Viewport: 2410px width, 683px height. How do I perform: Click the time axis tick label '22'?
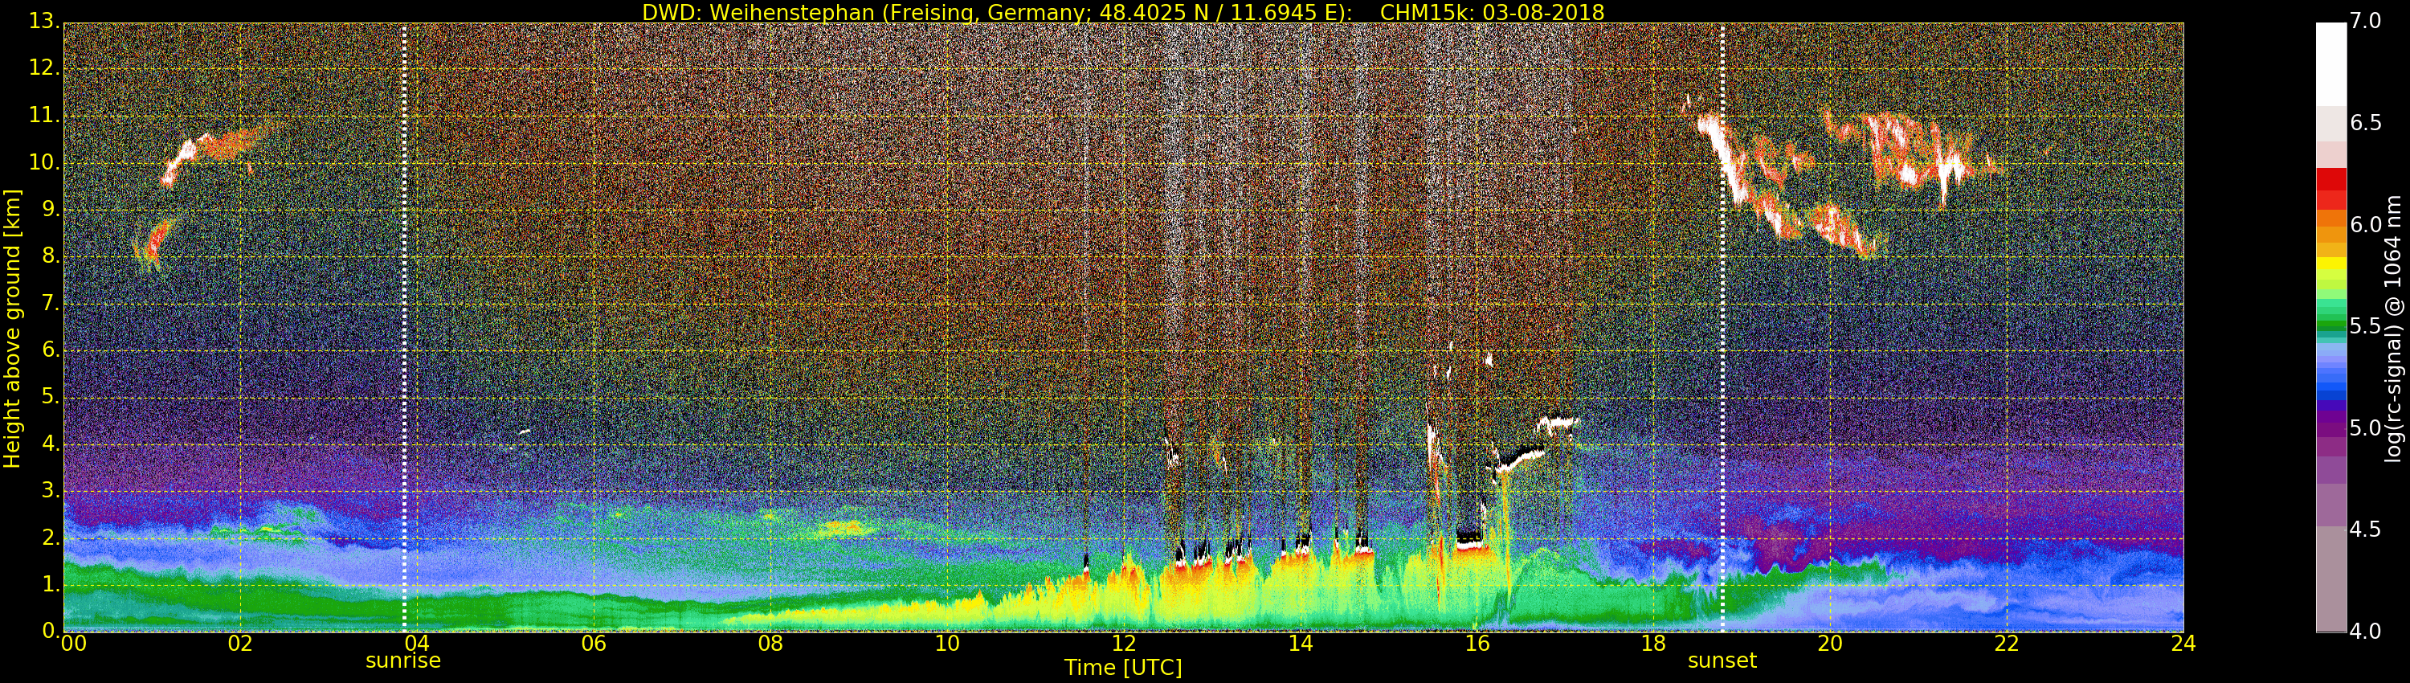pos(2007,643)
